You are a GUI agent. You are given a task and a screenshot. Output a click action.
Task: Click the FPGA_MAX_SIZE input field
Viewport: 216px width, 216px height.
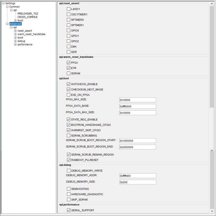coord(138,100)
